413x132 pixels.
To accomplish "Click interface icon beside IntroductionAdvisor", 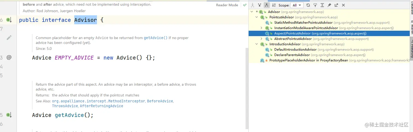I will coord(262,44).
